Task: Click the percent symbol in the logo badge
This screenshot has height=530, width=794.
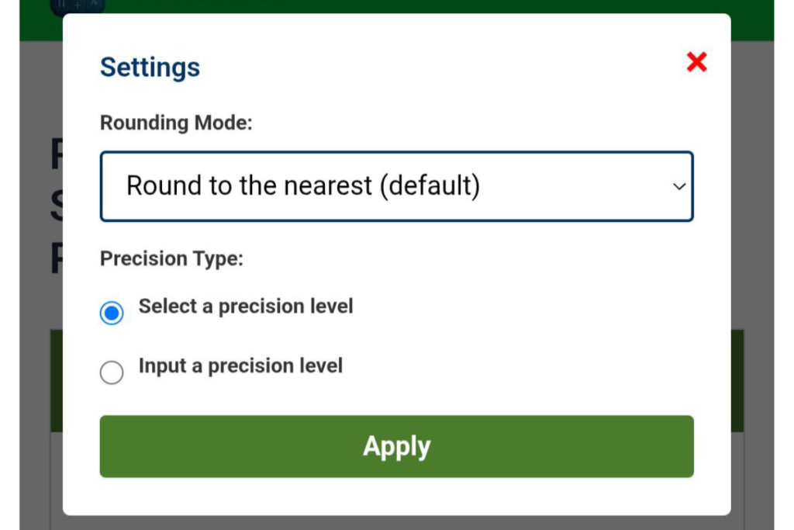Action: [x=93, y=3]
